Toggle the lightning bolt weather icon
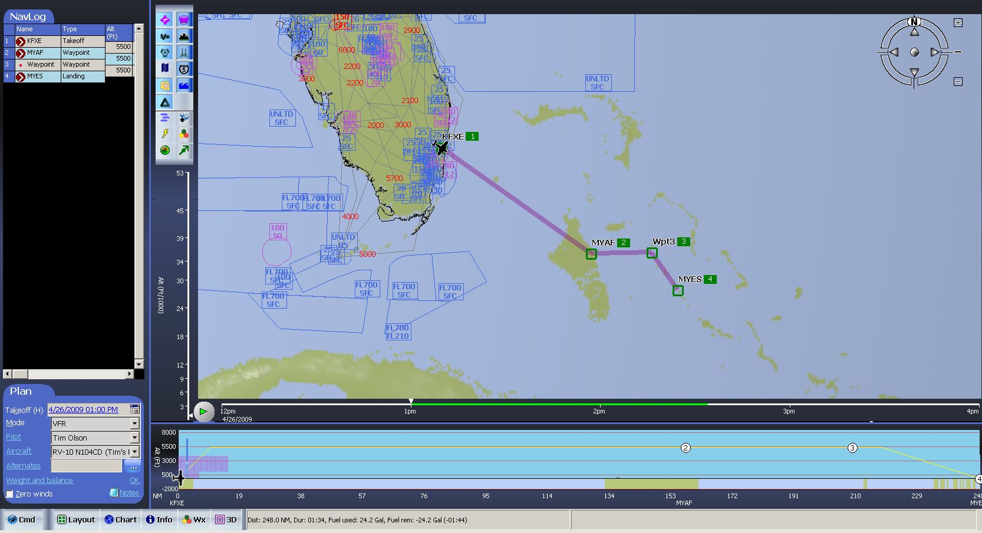982x533 pixels. 165,134
